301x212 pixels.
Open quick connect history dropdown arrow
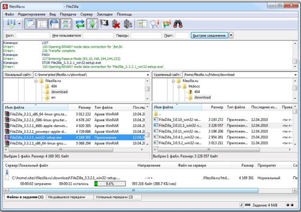(231, 35)
